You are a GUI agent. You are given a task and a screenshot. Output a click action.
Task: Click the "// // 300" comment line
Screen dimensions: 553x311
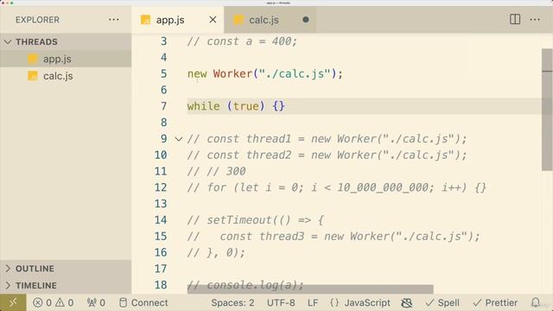(x=217, y=171)
